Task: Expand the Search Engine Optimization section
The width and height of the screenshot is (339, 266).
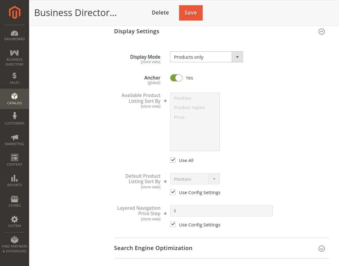Action: [321, 248]
